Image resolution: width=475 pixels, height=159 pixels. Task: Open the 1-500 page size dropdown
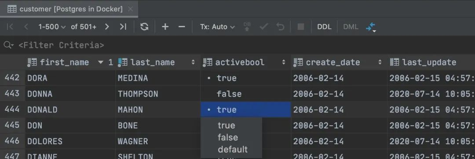click(52, 27)
